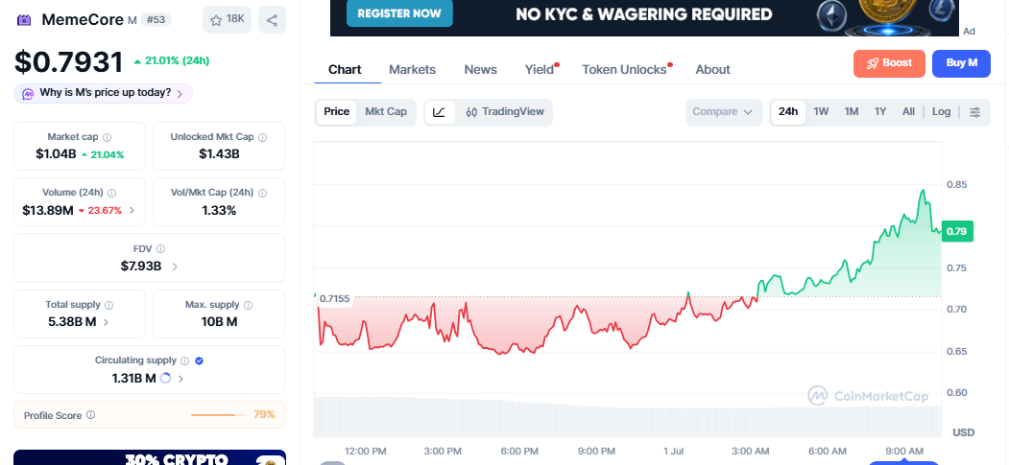Click the MemeCore coin logo icon

(x=24, y=20)
